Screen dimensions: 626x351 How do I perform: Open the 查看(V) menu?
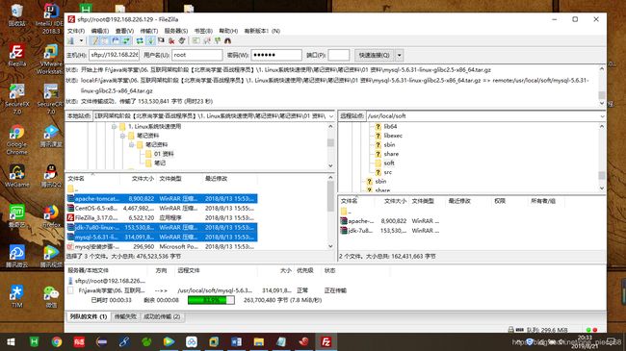pos(124,31)
